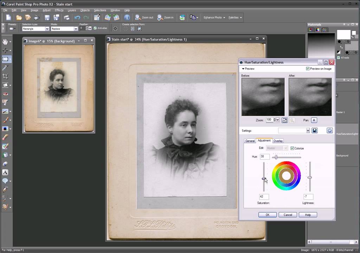This screenshot has width=360, height=253.
Task: Click the Zoom in toolbar button
Action: coord(166,18)
